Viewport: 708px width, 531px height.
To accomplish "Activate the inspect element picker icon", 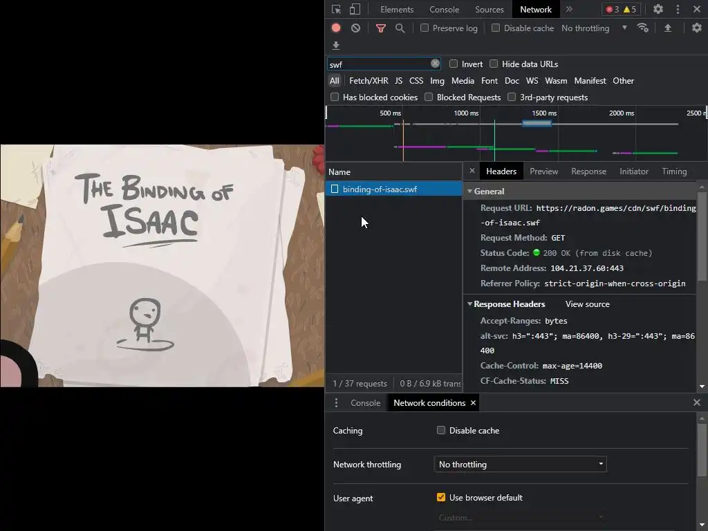I will click(x=337, y=10).
